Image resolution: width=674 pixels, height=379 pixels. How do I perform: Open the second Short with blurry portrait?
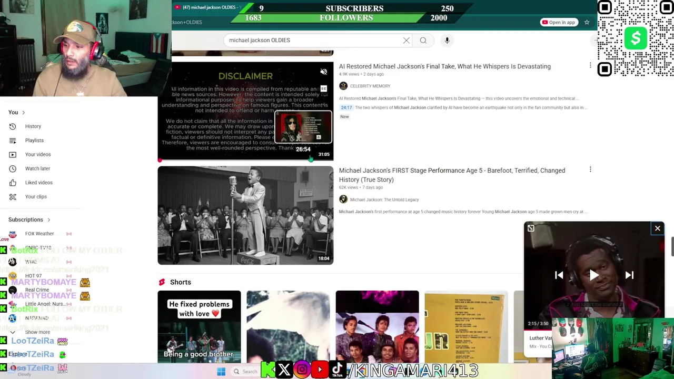[x=288, y=326]
